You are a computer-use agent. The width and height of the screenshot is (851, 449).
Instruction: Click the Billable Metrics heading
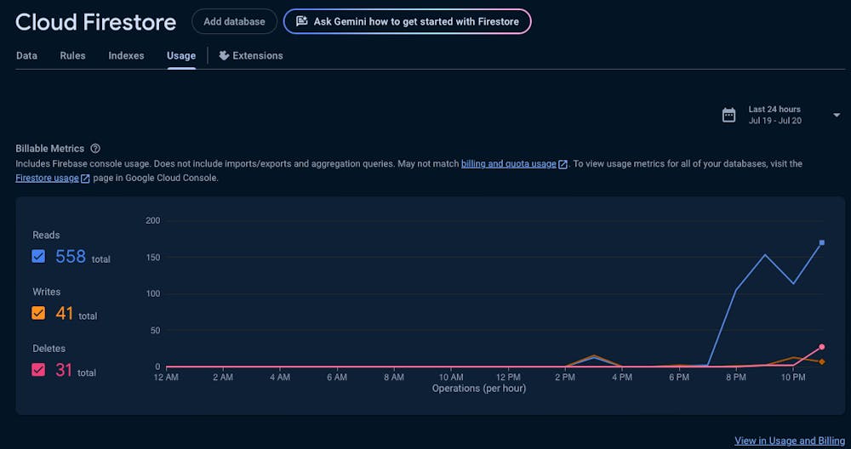pos(50,149)
